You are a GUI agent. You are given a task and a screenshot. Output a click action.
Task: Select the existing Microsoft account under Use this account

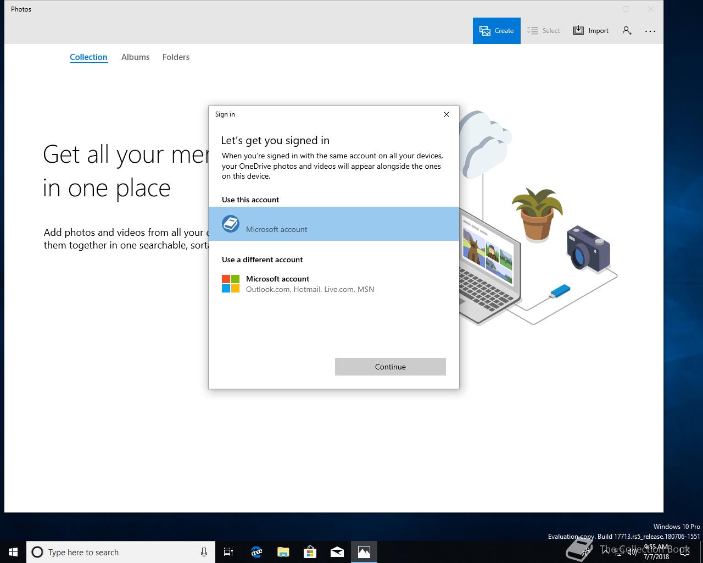click(334, 224)
